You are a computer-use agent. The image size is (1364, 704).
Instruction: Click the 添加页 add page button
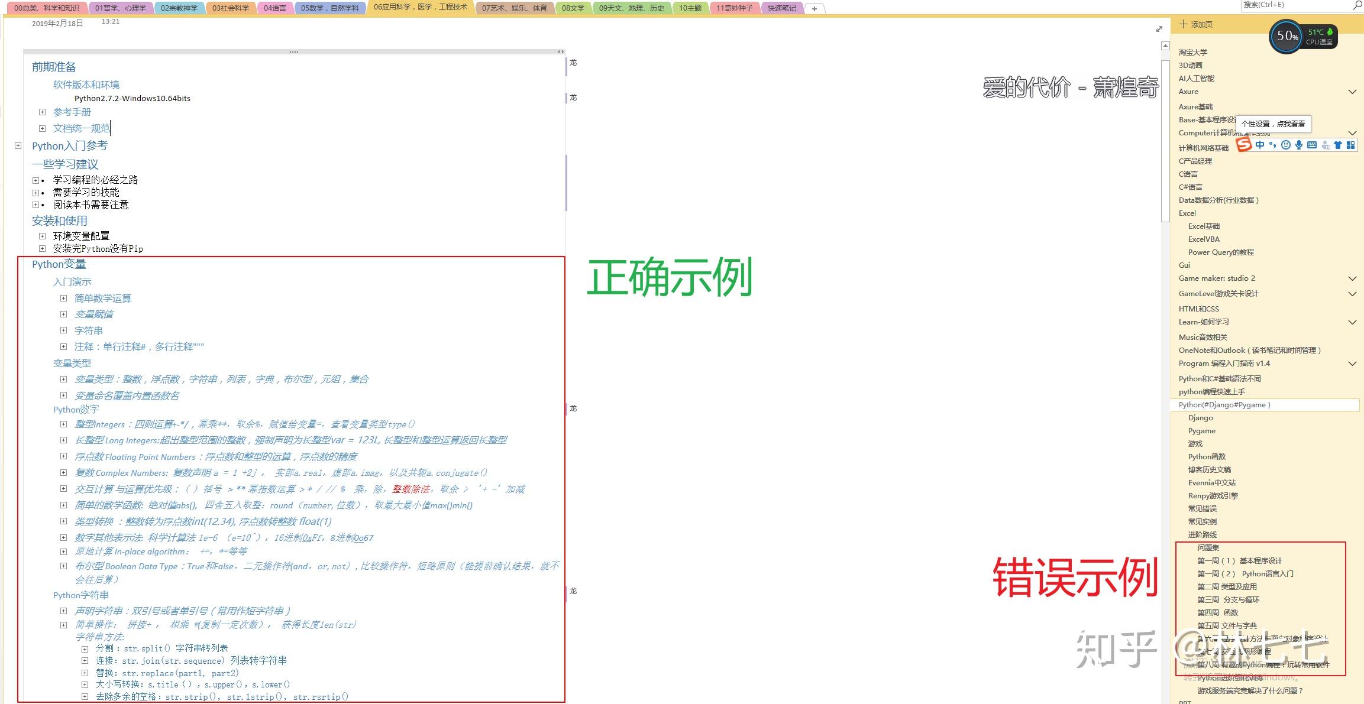pos(1195,24)
